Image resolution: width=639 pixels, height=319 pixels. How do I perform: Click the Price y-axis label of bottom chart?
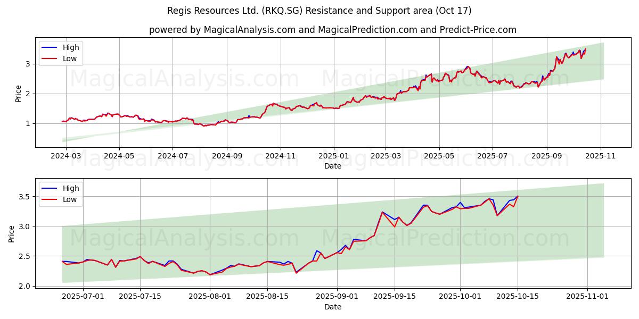pos(12,234)
